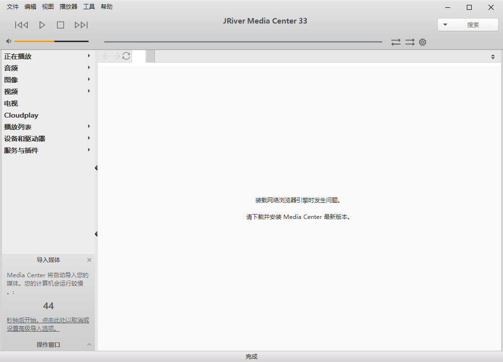Viewport: 503px width, 362px height.
Task: Open the search dropdown arrow
Action: (446, 24)
